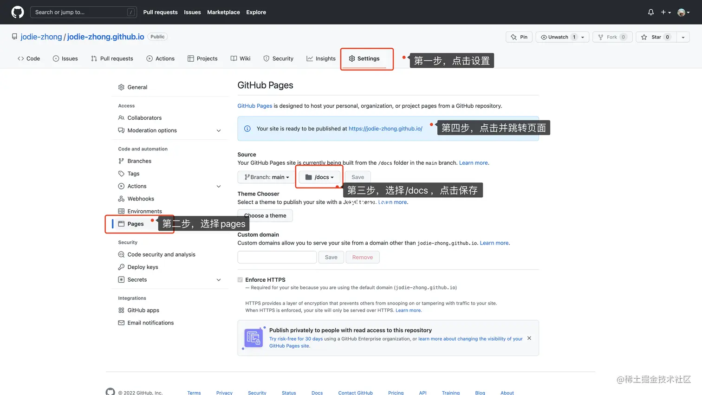
Task: Switch to the Projects tab
Action: pos(202,58)
